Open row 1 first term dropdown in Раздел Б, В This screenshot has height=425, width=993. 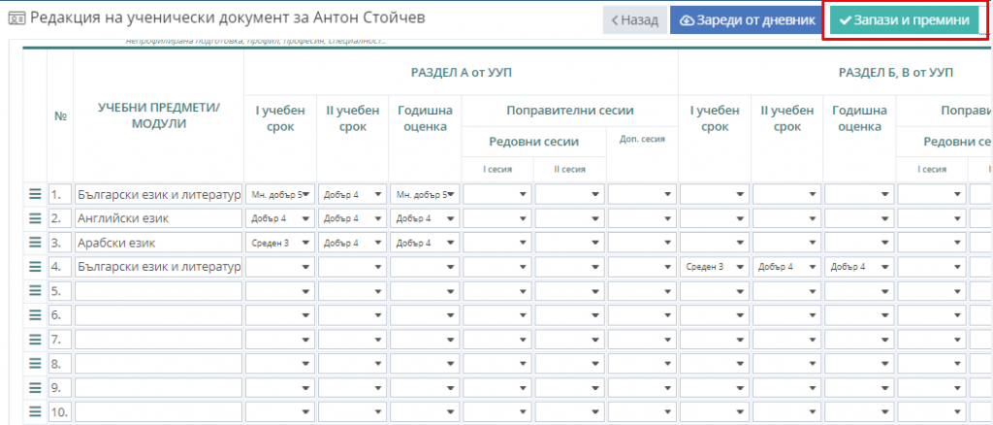[x=715, y=194]
